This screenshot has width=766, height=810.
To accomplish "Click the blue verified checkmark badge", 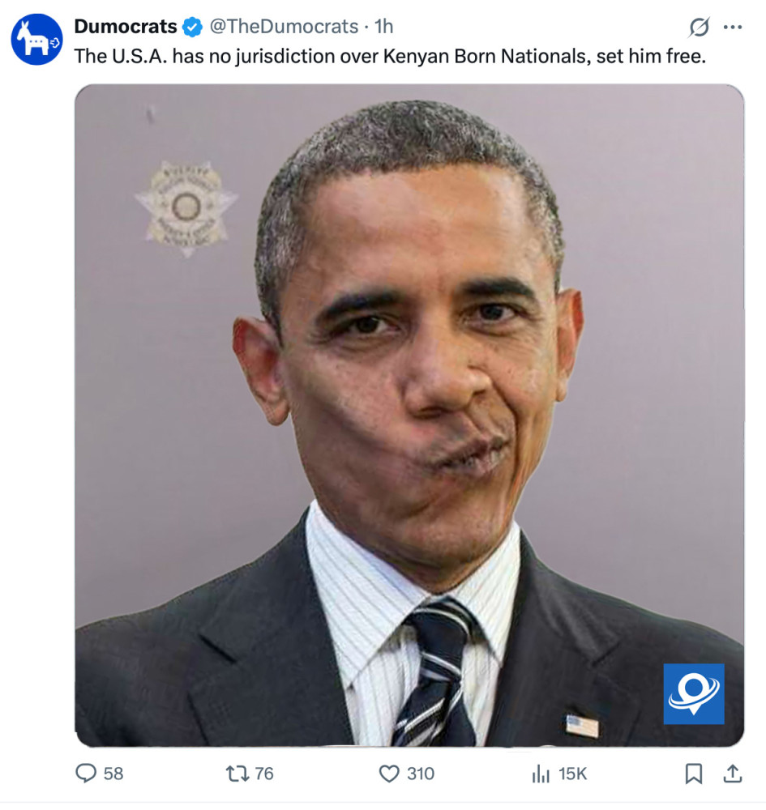I will [x=193, y=27].
